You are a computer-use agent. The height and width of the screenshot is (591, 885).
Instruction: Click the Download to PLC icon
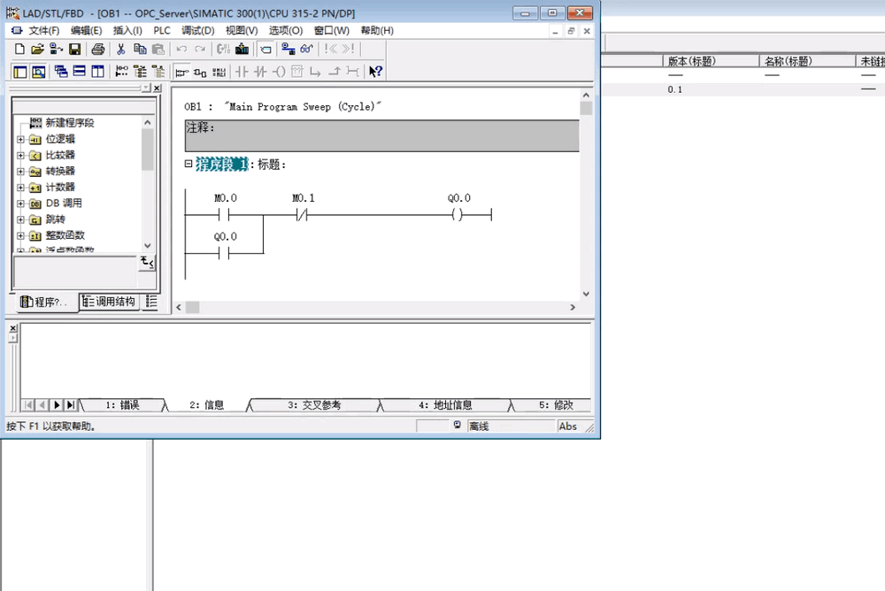(x=242, y=50)
